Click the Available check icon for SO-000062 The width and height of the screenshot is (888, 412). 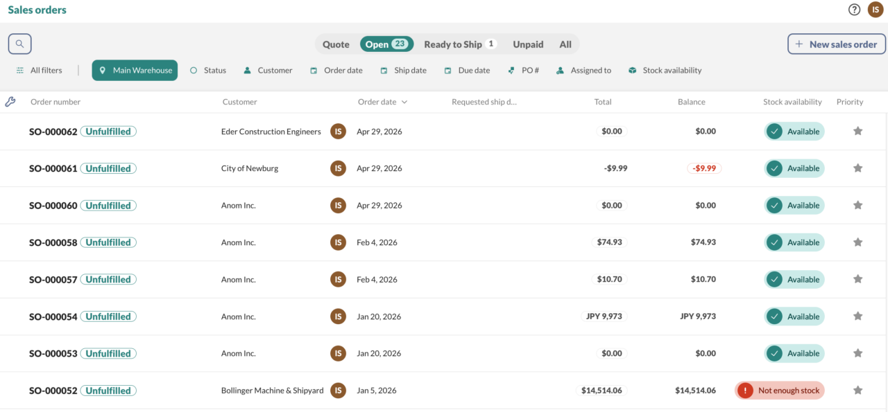point(774,132)
